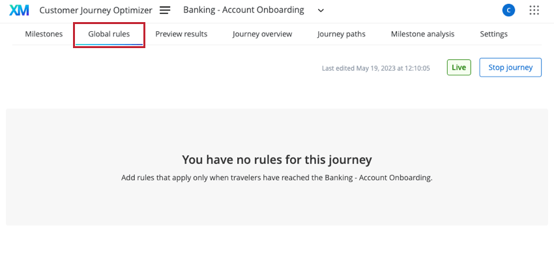Image resolution: width=554 pixels, height=260 pixels.
Task: Expand the journey selector chevron
Action: pyautogui.click(x=321, y=10)
